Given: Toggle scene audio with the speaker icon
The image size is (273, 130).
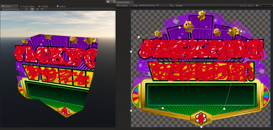Looking at the screenshot, I should (37, 9).
